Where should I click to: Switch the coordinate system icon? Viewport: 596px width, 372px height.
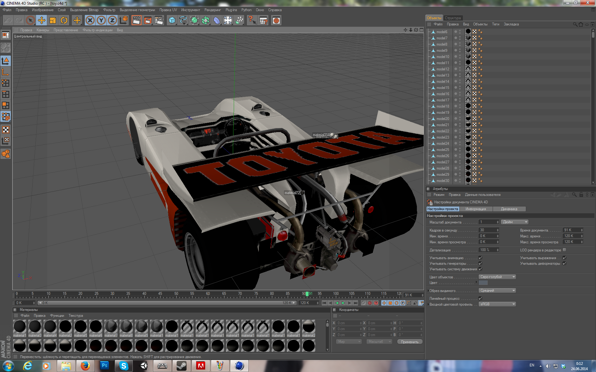click(124, 20)
